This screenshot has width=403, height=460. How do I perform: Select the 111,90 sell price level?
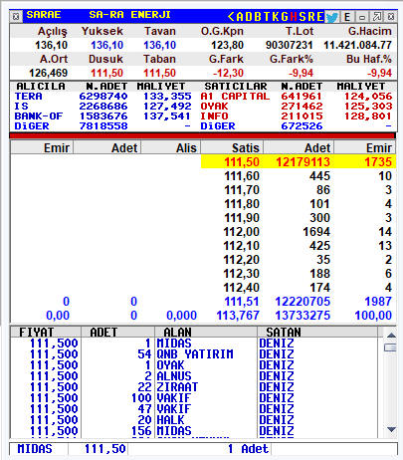242,218
